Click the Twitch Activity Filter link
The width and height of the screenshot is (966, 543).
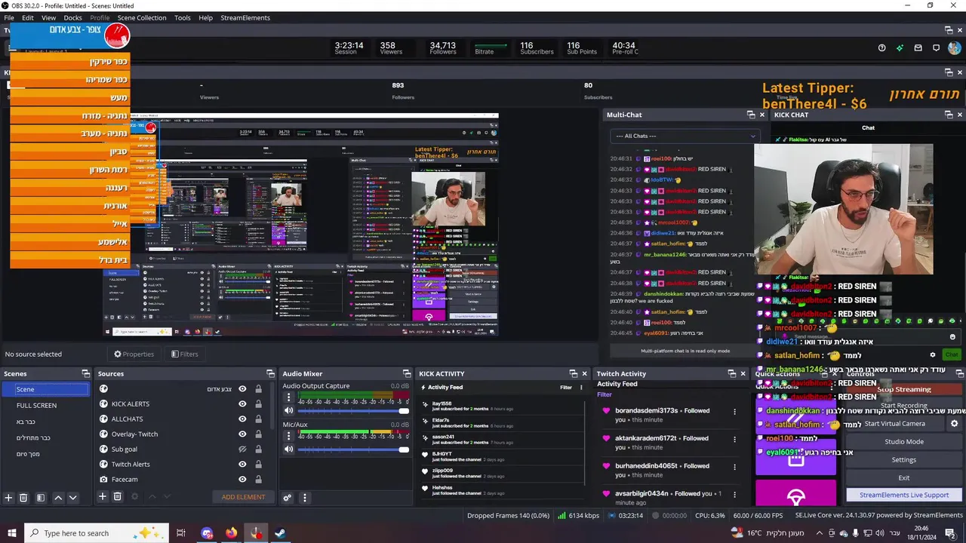tap(605, 394)
